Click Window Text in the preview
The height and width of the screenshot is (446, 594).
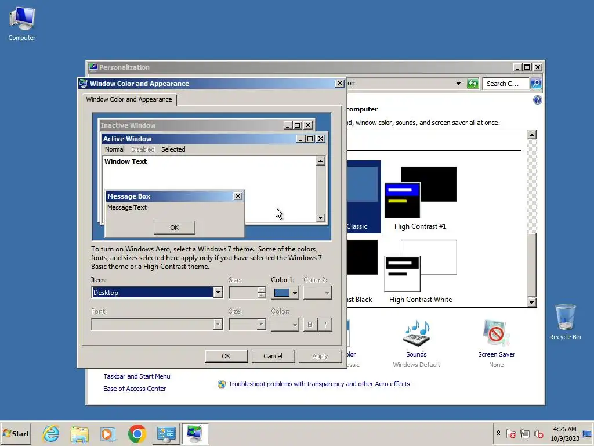125,161
